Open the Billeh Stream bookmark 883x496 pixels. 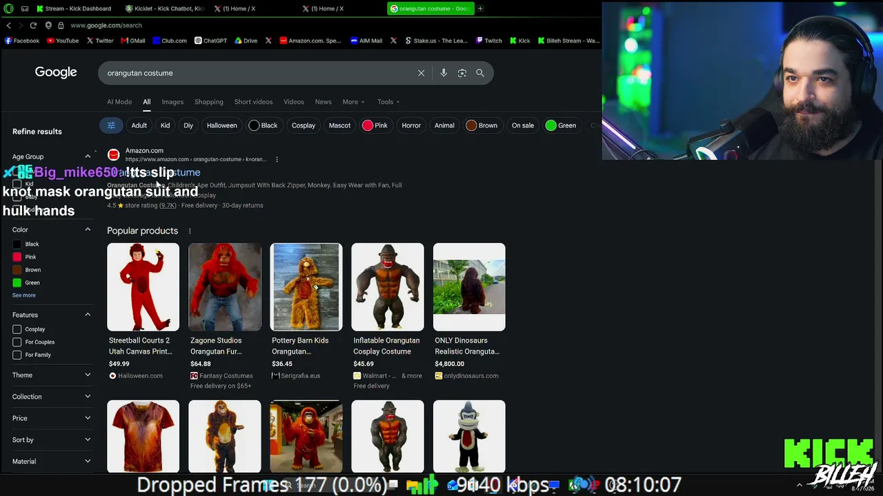[x=569, y=41]
